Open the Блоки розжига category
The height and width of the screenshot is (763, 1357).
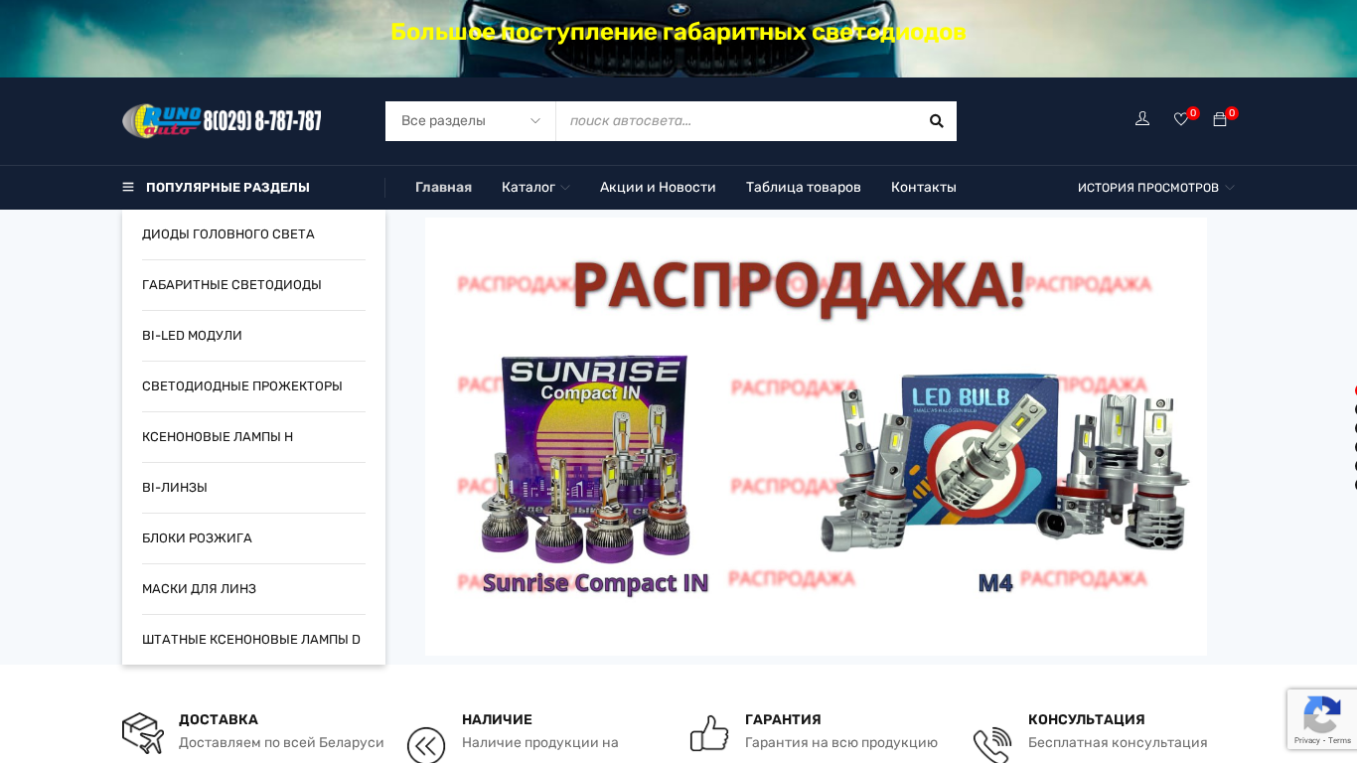pos(253,538)
